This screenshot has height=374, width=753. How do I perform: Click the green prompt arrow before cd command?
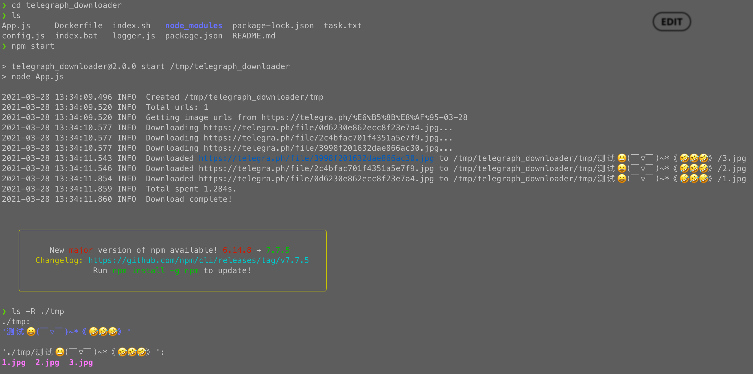coord(4,5)
